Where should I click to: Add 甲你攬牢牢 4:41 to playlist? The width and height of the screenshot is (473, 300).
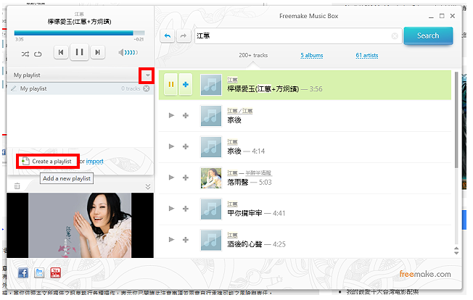click(x=186, y=209)
